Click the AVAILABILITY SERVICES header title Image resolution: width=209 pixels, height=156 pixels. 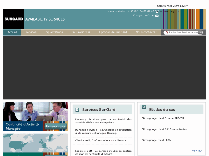point(45,19)
